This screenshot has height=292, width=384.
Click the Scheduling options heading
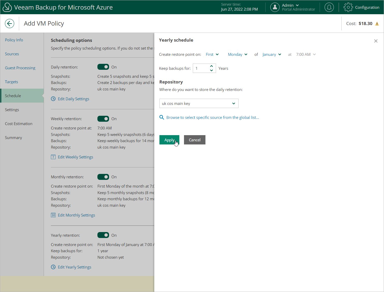coord(71,40)
